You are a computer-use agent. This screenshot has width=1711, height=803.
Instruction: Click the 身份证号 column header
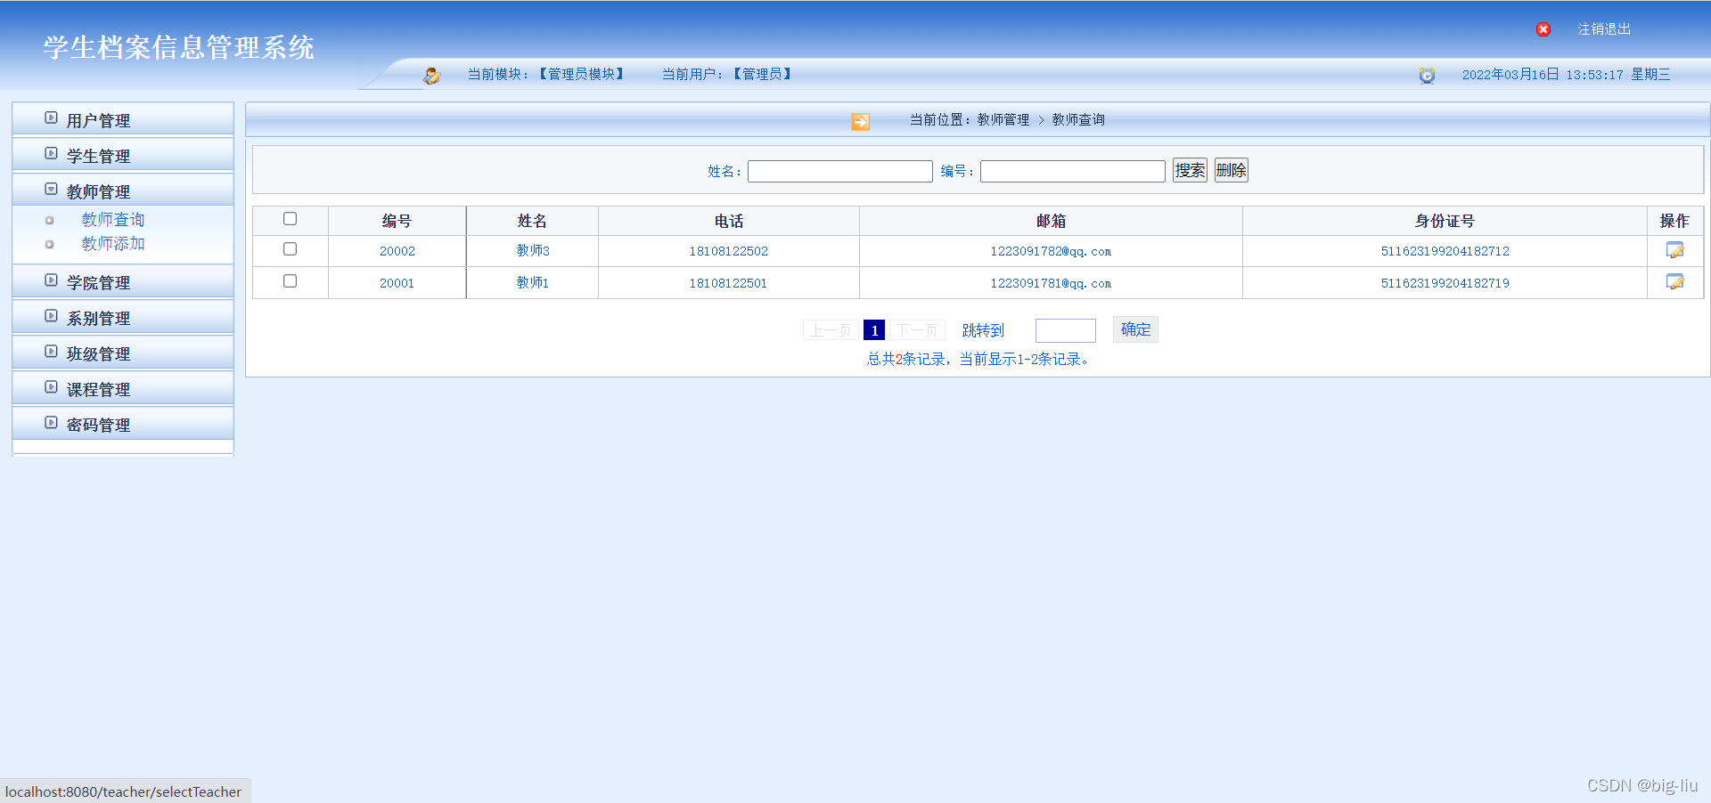pos(1445,221)
